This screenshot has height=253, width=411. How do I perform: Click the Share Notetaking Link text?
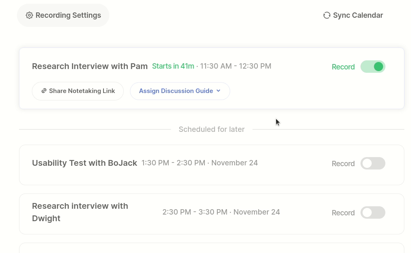coord(82,91)
